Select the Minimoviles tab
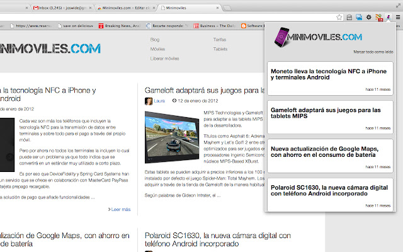The width and height of the screenshot is (403, 252). (x=189, y=8)
